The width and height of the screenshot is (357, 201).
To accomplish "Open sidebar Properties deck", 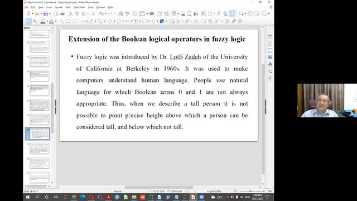I will click(x=270, y=37).
